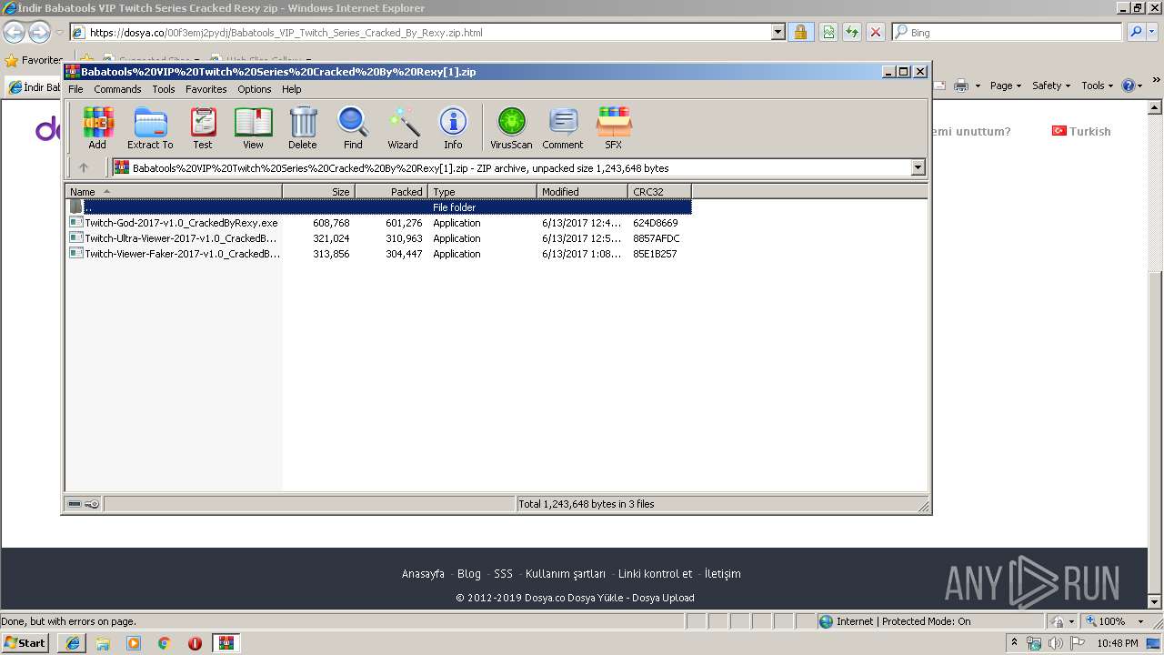Screen dimensions: 1164x655
Task: Open the IE Page dropdown menu
Action: click(1005, 86)
